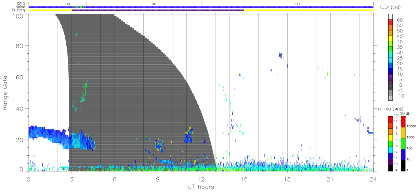
Task: Click tick label '21' on UT hours axis
Action: 330,179
